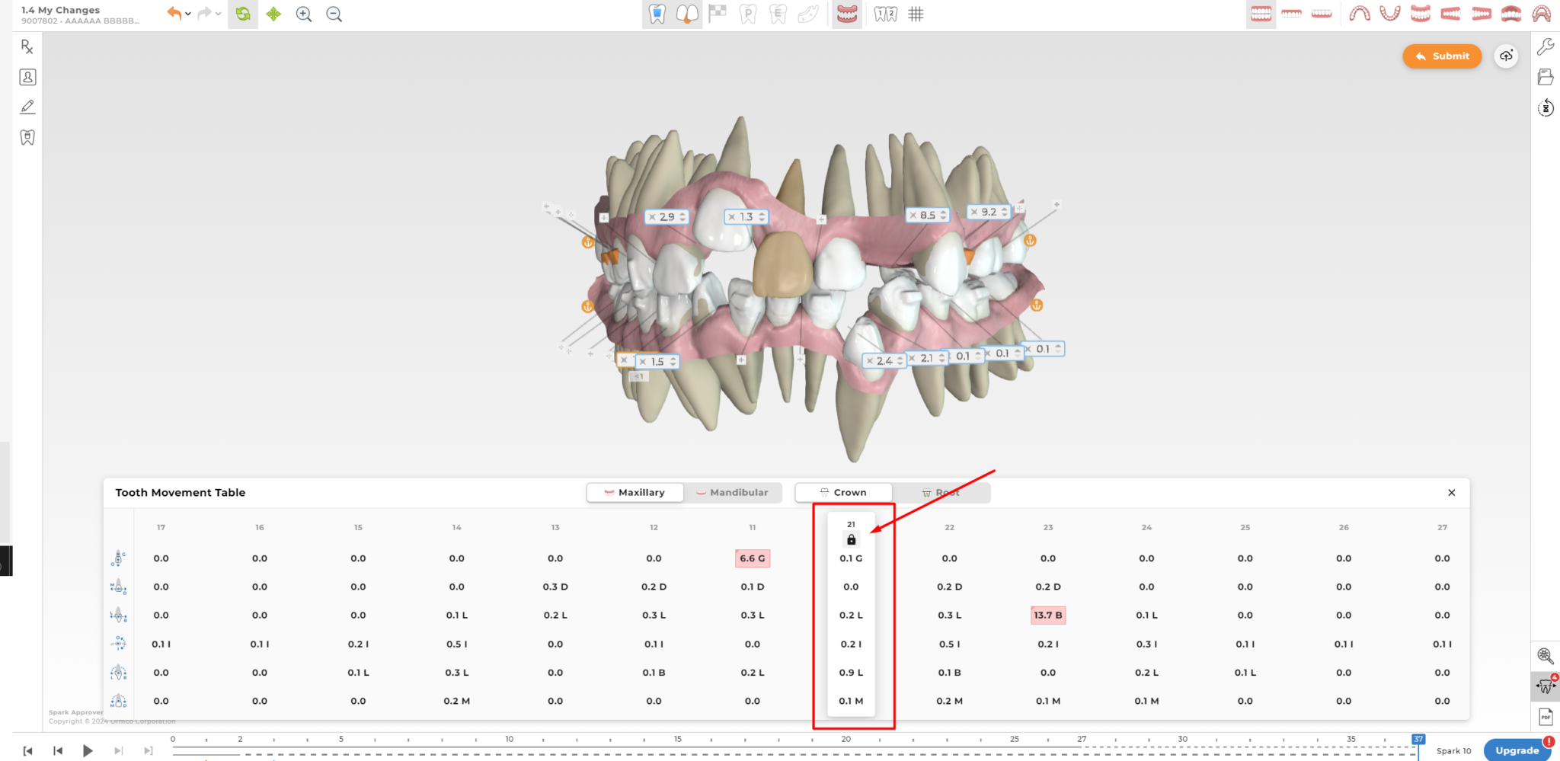Click the green pan/move view icon
Screen dimensions: 1560x761
273,14
